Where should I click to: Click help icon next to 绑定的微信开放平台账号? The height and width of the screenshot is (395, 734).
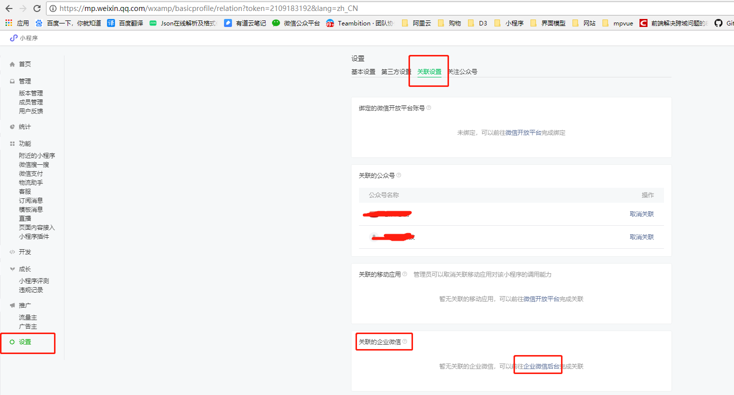click(x=428, y=108)
